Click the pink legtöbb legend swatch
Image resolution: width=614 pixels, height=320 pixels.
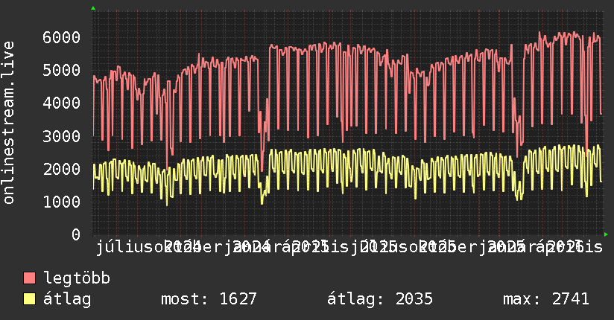(x=29, y=278)
